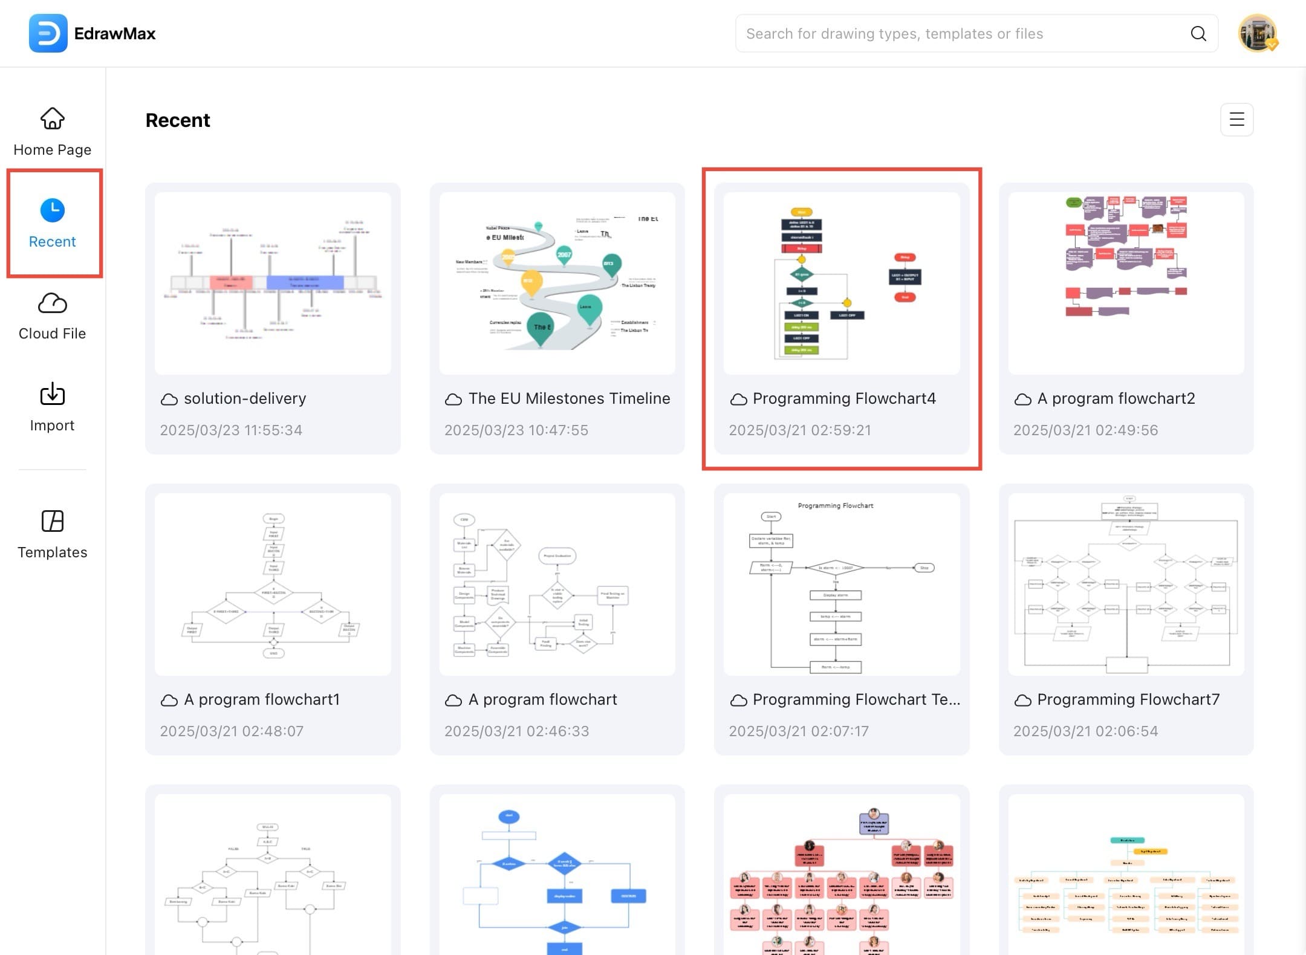Open Programming Flowchart4 file title
Viewport: 1306px width, 955px height.
coord(844,399)
